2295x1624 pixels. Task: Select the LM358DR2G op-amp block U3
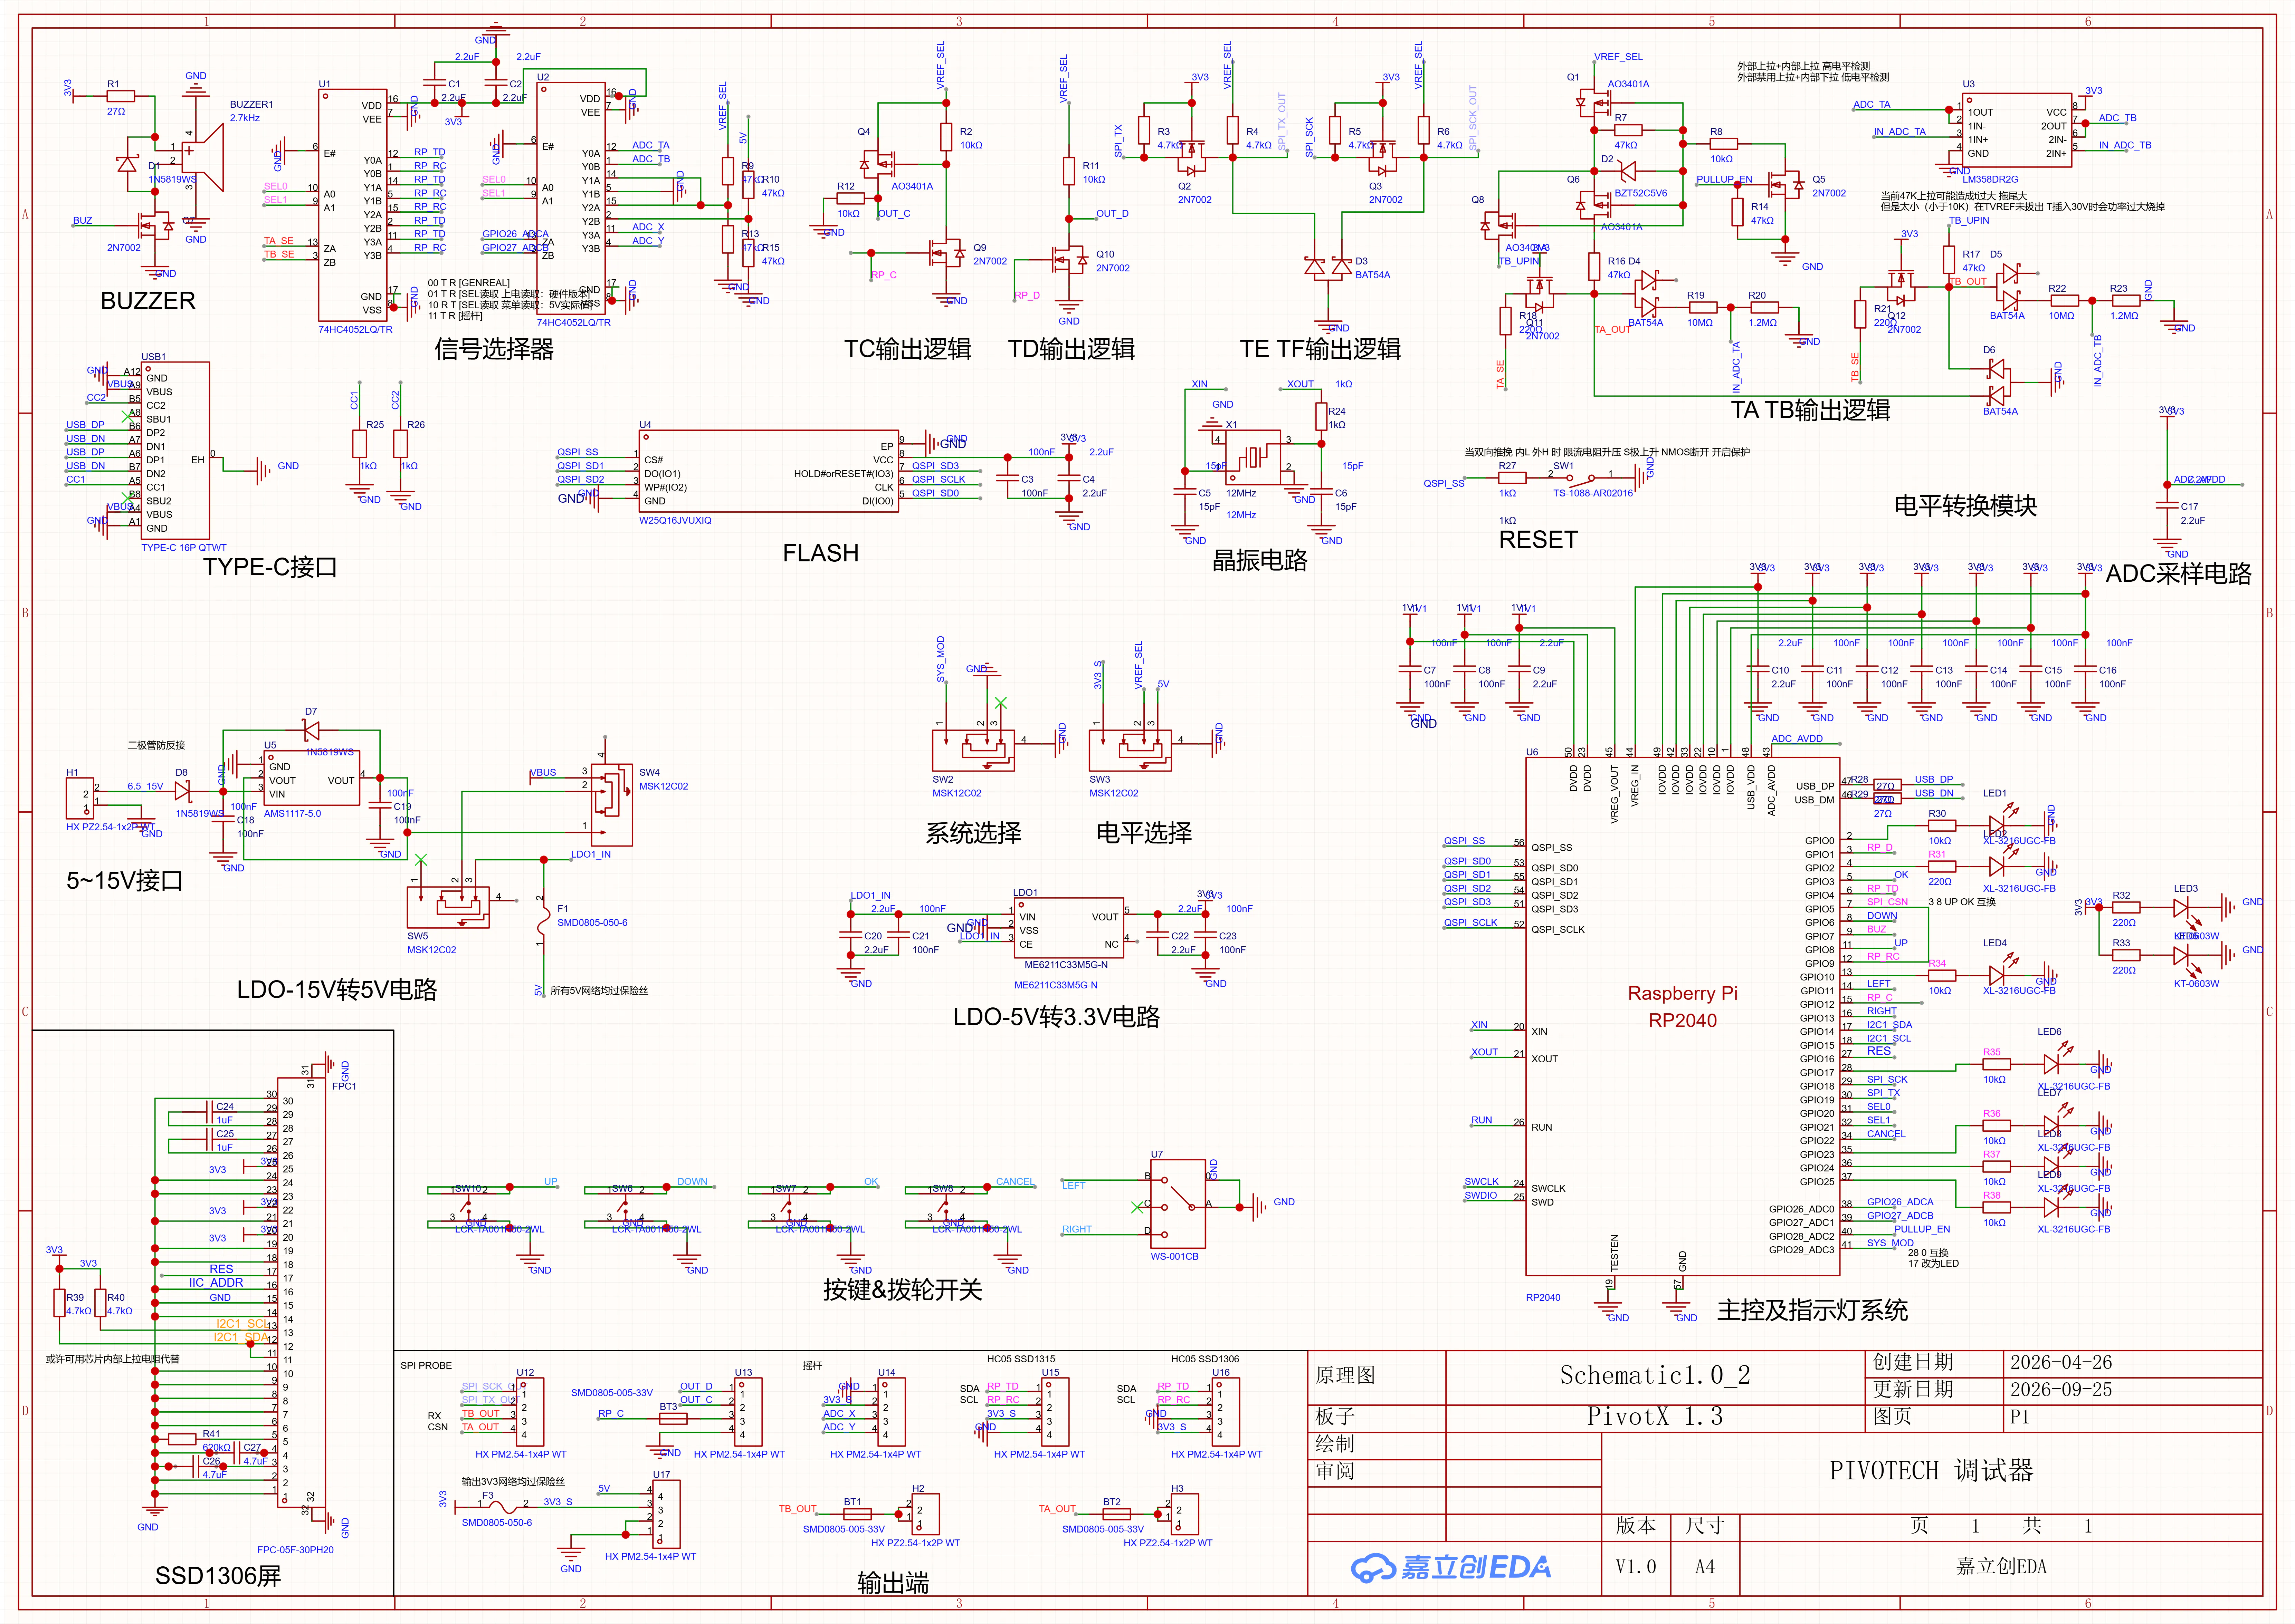pos(2017,130)
